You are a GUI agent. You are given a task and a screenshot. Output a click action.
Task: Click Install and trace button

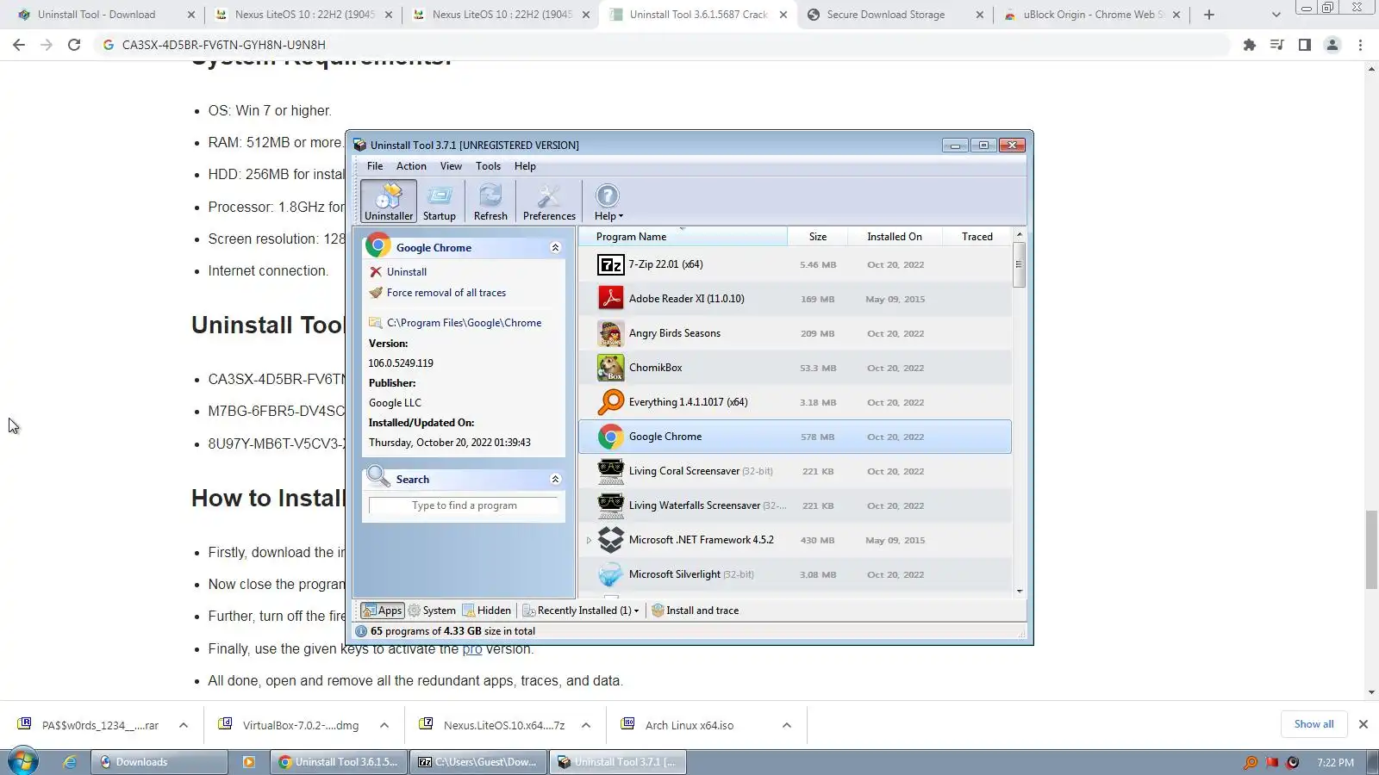[696, 611]
